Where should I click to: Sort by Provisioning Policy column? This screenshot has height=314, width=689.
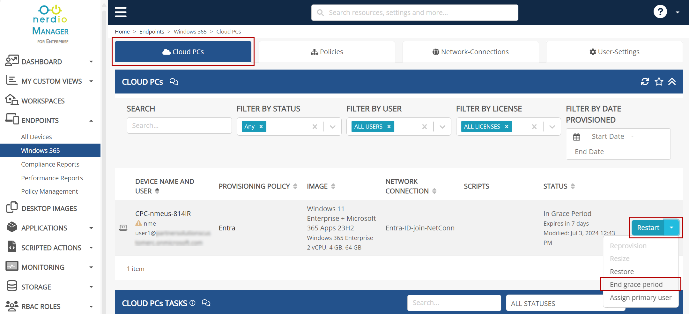(x=295, y=186)
